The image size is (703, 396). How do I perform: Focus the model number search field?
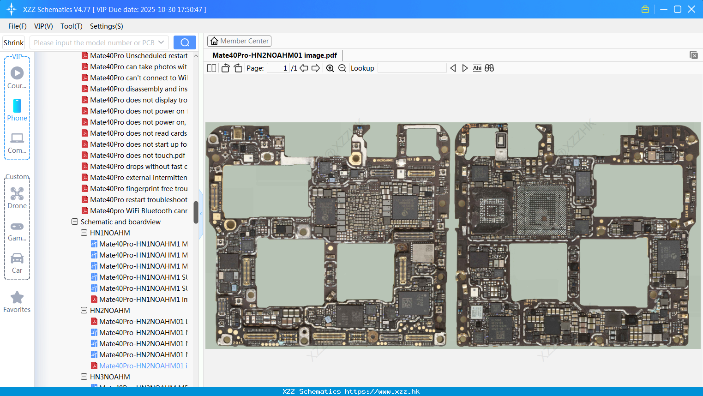pos(95,42)
